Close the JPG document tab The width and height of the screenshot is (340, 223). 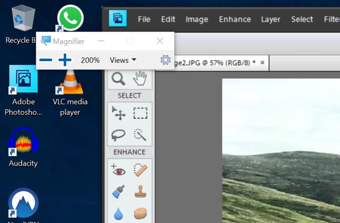262,63
